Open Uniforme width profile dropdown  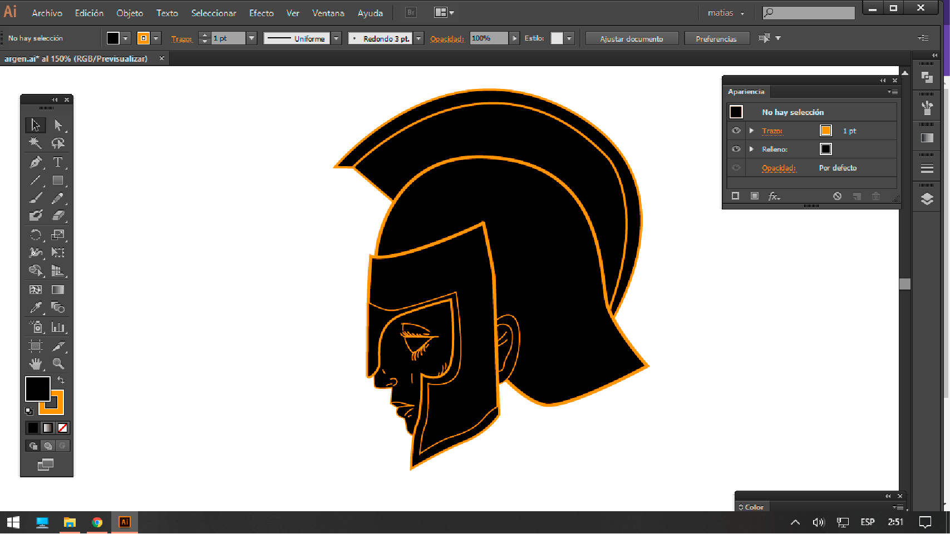[x=336, y=38]
